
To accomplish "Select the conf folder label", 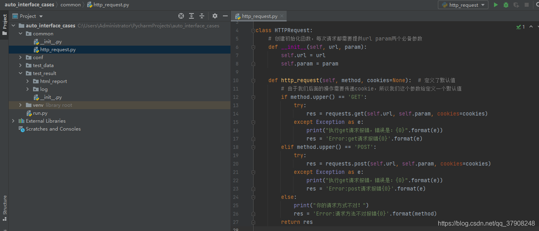I will click(38, 58).
